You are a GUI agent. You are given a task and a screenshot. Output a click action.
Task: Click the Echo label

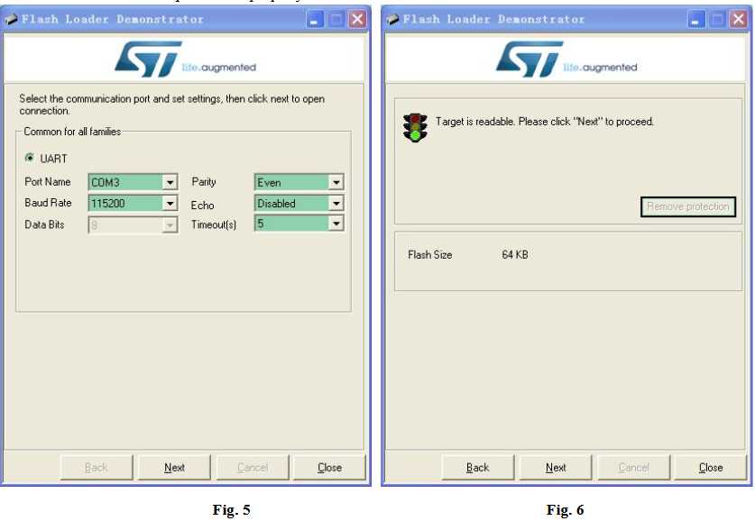click(202, 205)
